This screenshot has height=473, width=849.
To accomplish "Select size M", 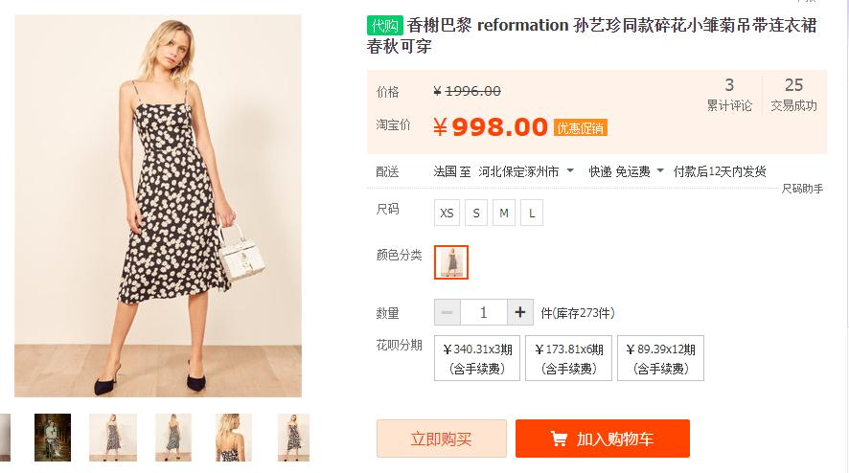I will click(504, 213).
